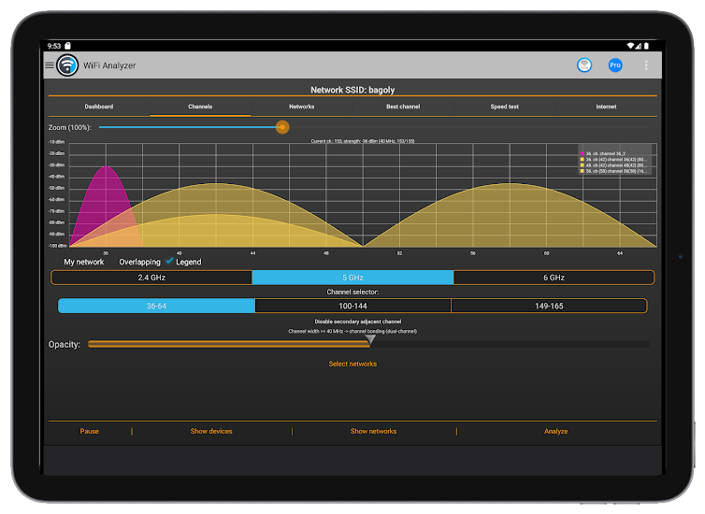This screenshot has height=514, width=705.
Task: Tap the round message icon in toolbar
Action: [584, 64]
